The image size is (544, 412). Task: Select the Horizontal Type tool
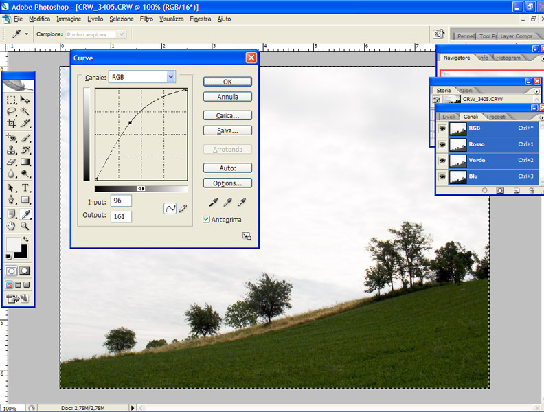coord(25,188)
